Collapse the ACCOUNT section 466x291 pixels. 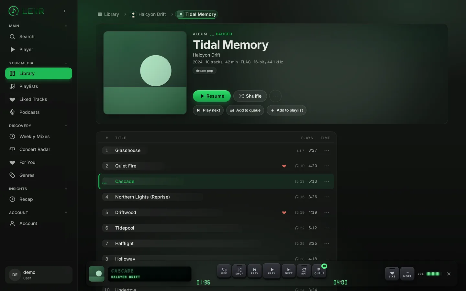pos(66,213)
